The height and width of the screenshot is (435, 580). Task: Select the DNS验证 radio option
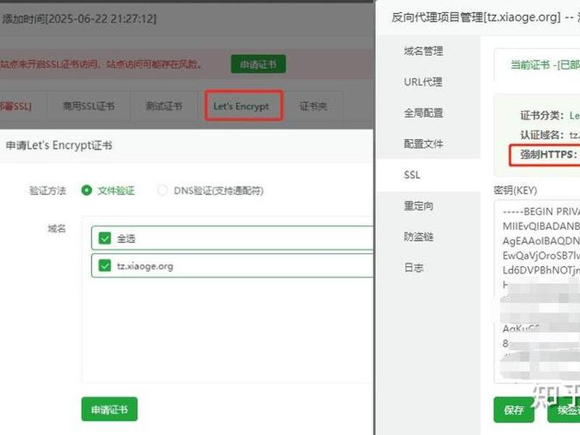162,191
